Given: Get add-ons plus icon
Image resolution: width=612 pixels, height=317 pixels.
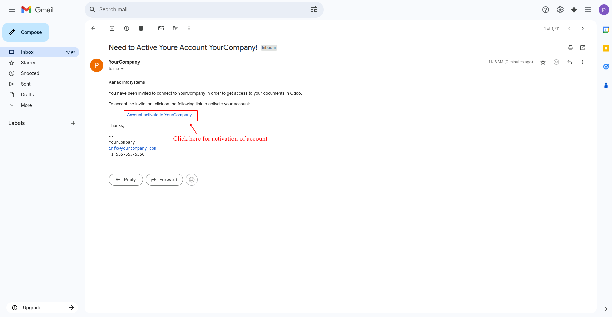Looking at the screenshot, I should click(x=606, y=115).
